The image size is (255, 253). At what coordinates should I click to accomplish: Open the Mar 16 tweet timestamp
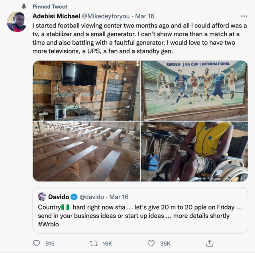(145, 16)
